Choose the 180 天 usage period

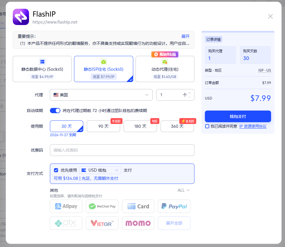point(140,126)
